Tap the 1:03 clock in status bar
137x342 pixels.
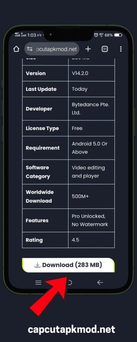point(32,35)
